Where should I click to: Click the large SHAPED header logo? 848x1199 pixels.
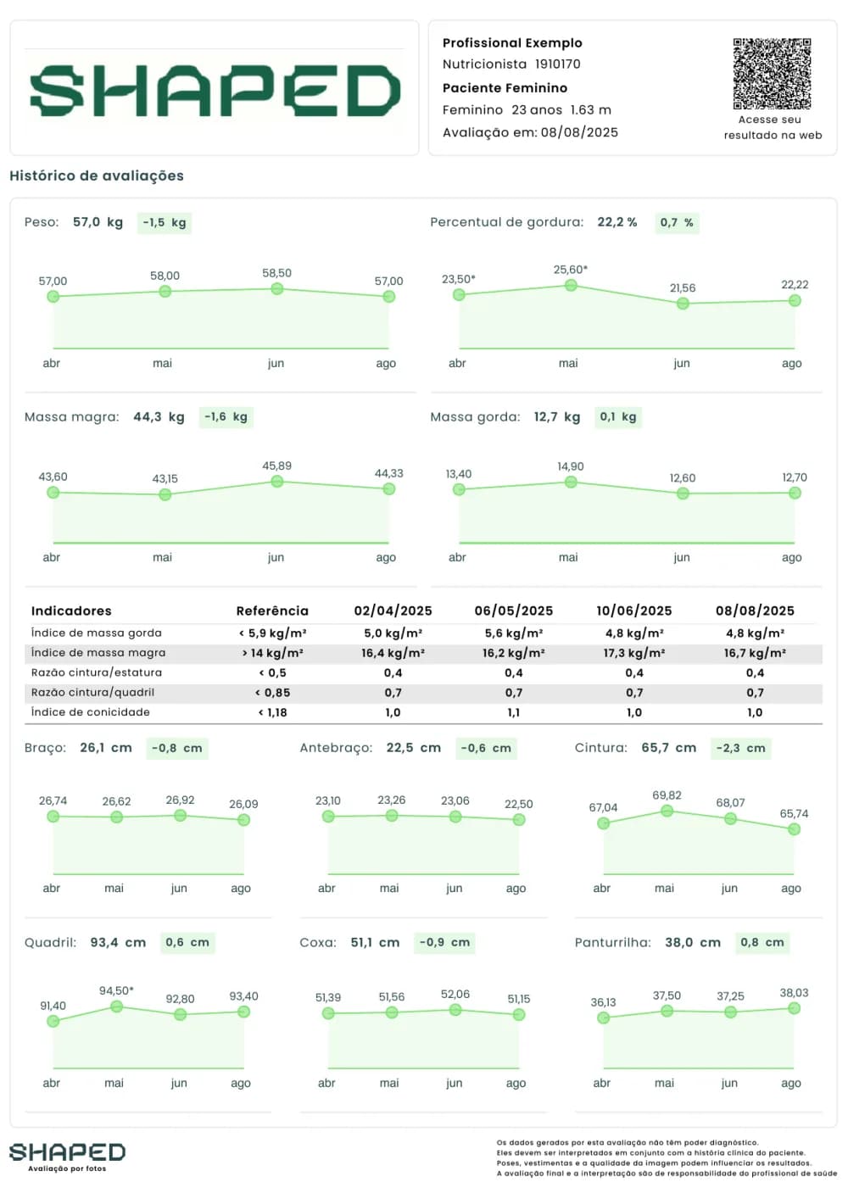[x=215, y=91]
